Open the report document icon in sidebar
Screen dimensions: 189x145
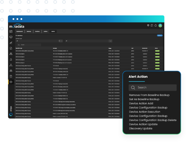[x=11, y=48]
